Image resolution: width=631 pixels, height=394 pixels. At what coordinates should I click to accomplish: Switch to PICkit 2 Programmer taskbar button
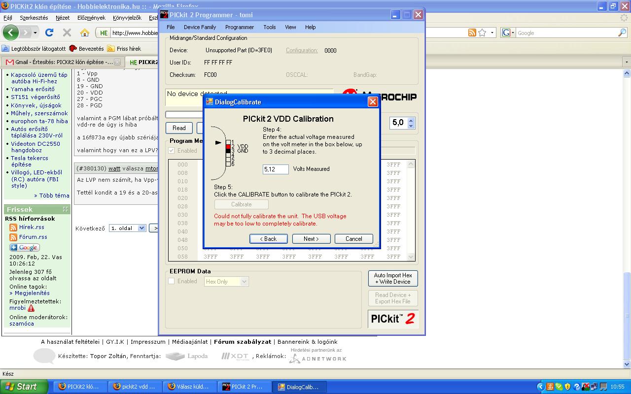coord(244,387)
